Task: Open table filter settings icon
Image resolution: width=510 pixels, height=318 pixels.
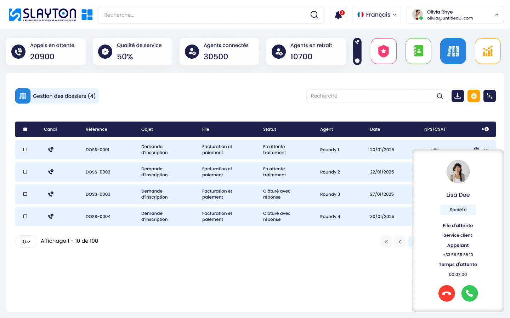Action: tap(489, 96)
